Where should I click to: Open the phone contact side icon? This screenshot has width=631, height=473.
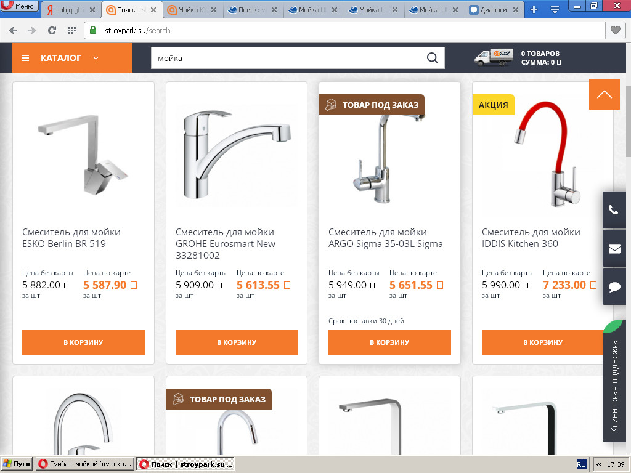coord(614,209)
